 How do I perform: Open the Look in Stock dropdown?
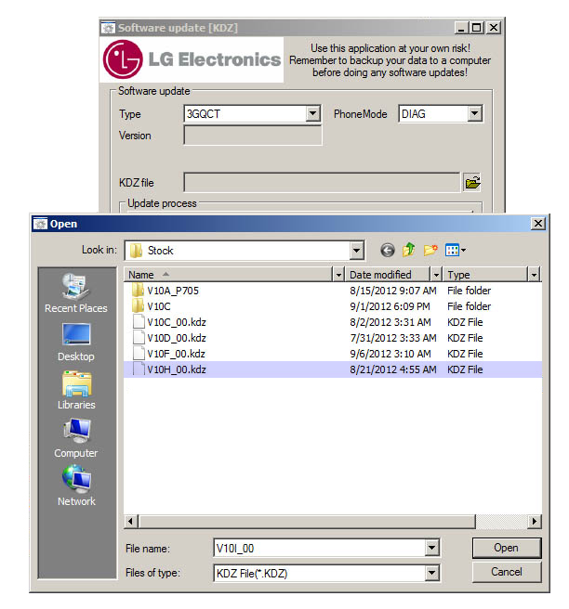[x=356, y=250]
